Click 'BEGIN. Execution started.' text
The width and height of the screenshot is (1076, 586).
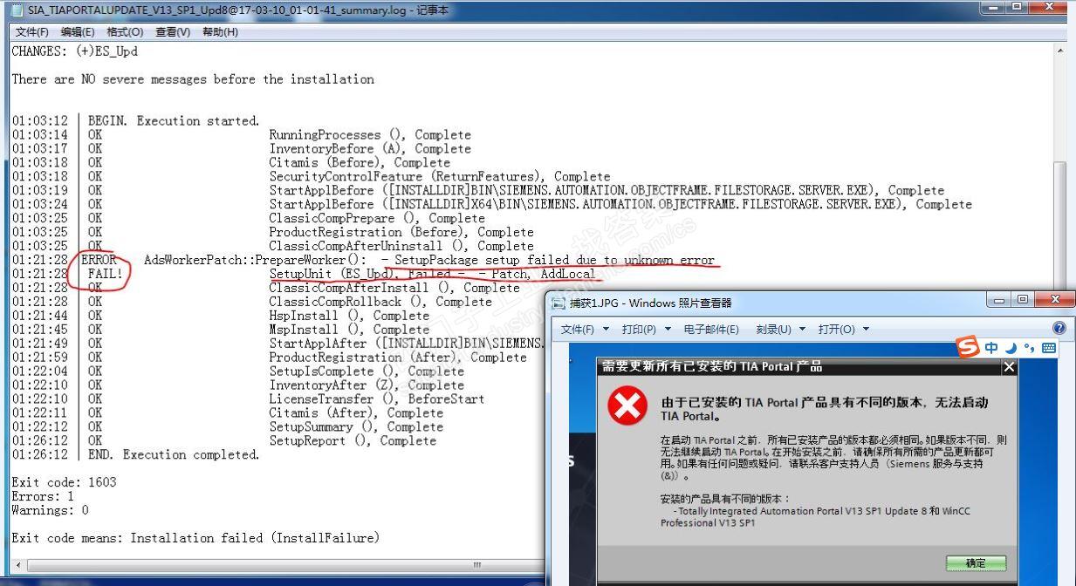click(x=174, y=121)
